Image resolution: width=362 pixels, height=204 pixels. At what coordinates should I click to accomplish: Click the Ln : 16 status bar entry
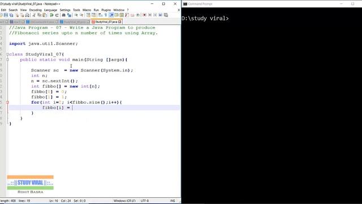pos(54,201)
